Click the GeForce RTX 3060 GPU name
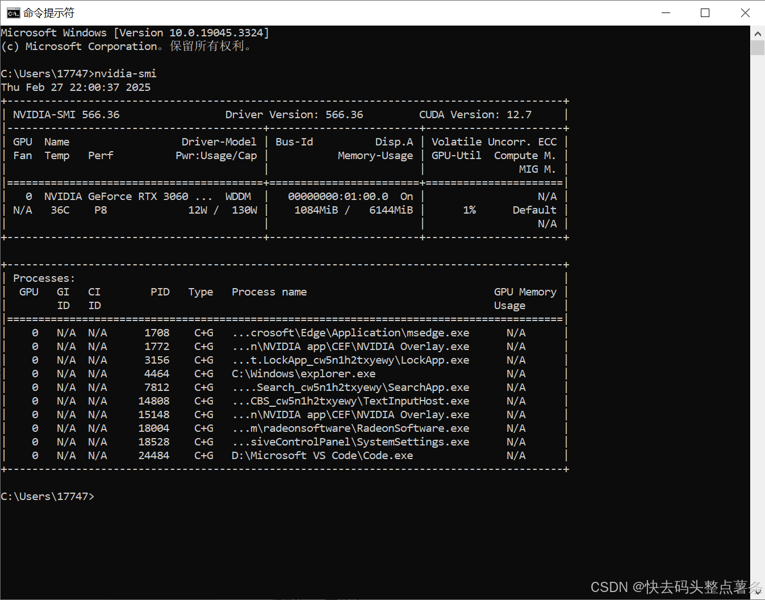Screen dimensions: 765x600 click(128, 196)
